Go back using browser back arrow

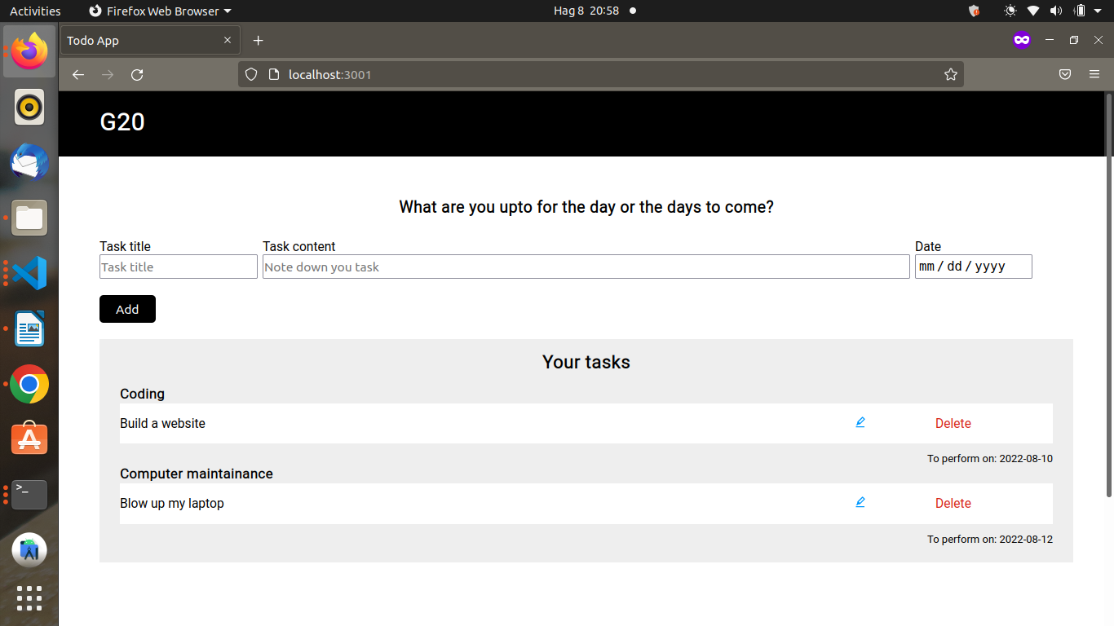[78, 75]
